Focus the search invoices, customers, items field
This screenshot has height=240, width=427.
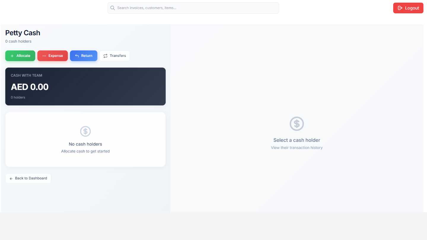196,8
